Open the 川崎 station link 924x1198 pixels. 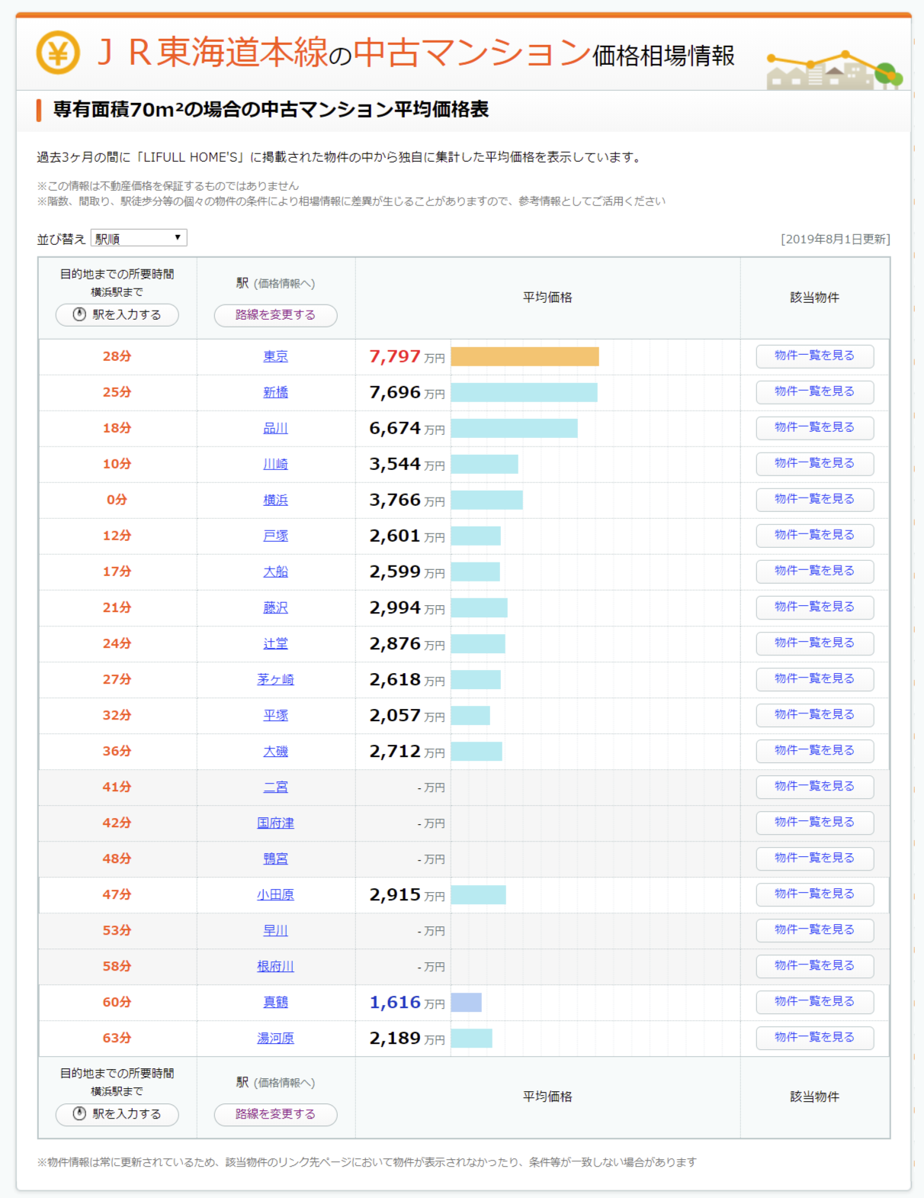coord(275,464)
